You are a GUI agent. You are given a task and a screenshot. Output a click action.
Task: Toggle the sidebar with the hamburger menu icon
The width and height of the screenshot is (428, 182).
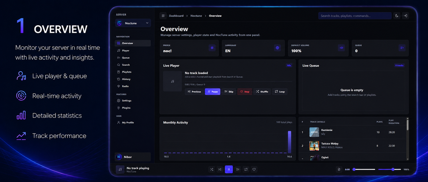tap(163, 16)
